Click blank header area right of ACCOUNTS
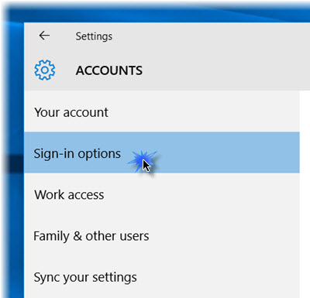The height and width of the screenshot is (298, 310). (x=225, y=70)
